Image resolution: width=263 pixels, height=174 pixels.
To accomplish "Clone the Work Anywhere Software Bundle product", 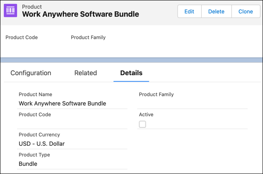I will coord(246,12).
